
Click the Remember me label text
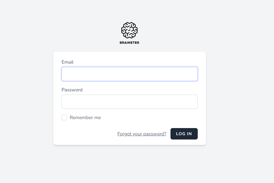pyautogui.click(x=85, y=117)
